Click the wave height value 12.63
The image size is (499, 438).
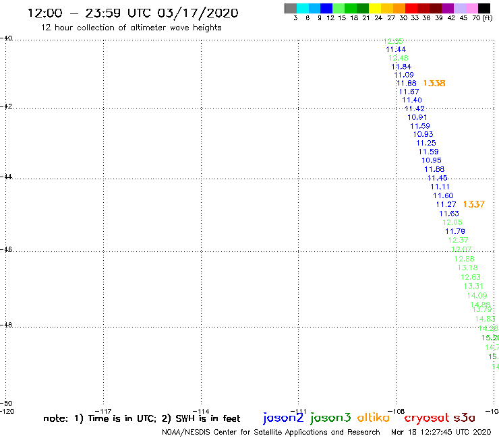coord(471,278)
